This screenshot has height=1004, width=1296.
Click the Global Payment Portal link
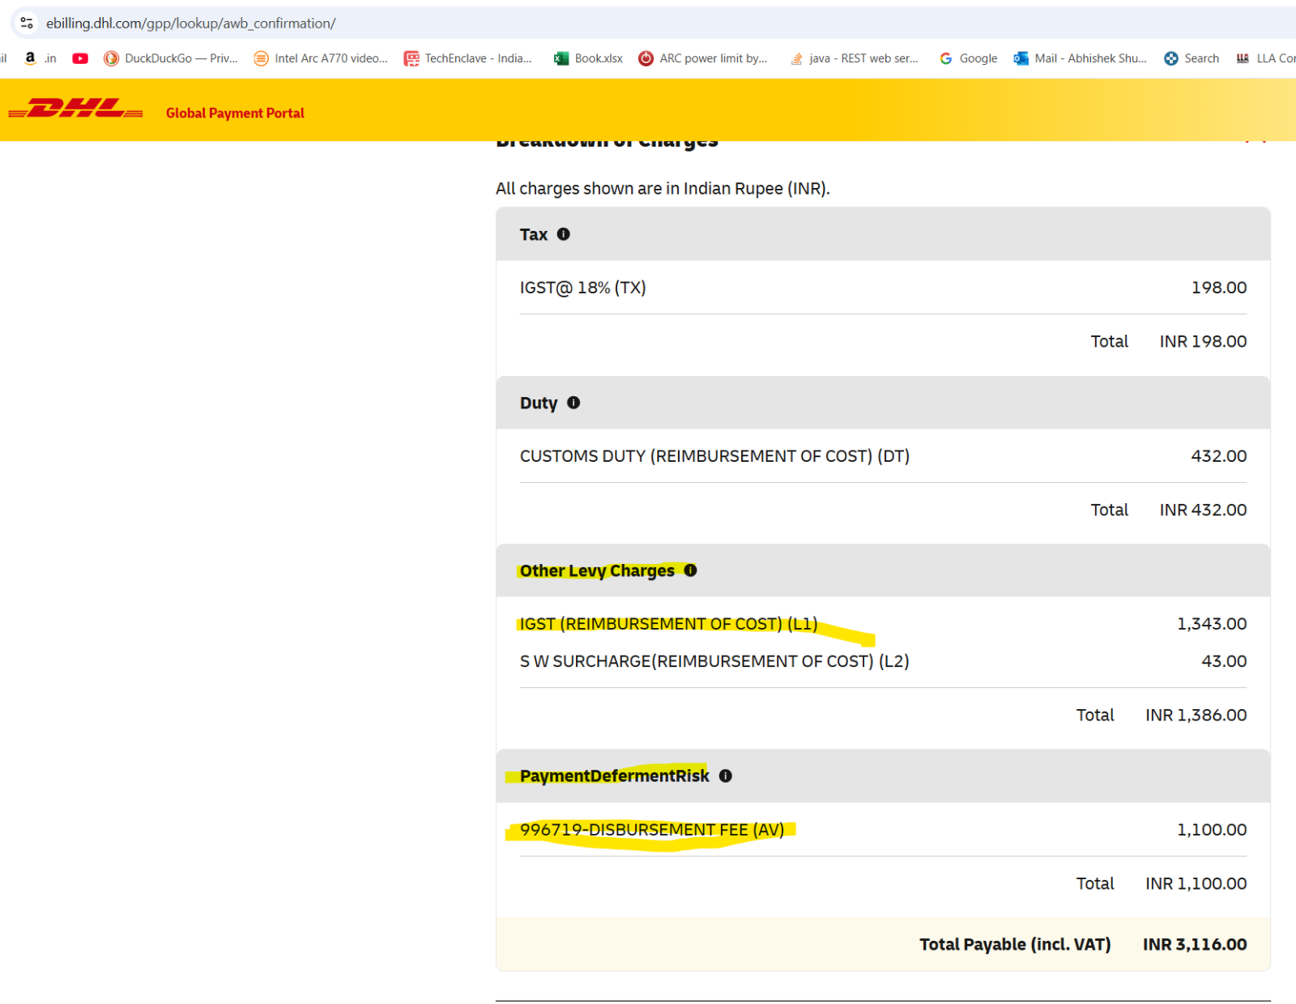[235, 113]
